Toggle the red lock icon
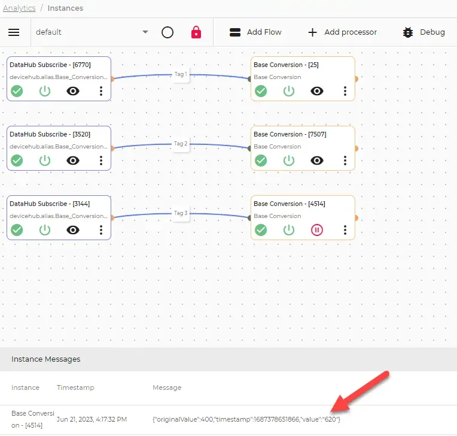 pyautogui.click(x=196, y=32)
